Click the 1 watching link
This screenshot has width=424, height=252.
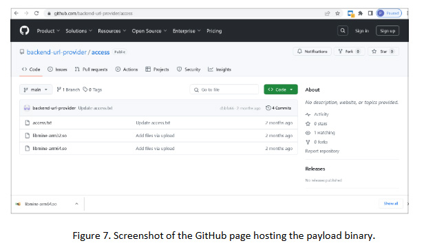coord(324,133)
